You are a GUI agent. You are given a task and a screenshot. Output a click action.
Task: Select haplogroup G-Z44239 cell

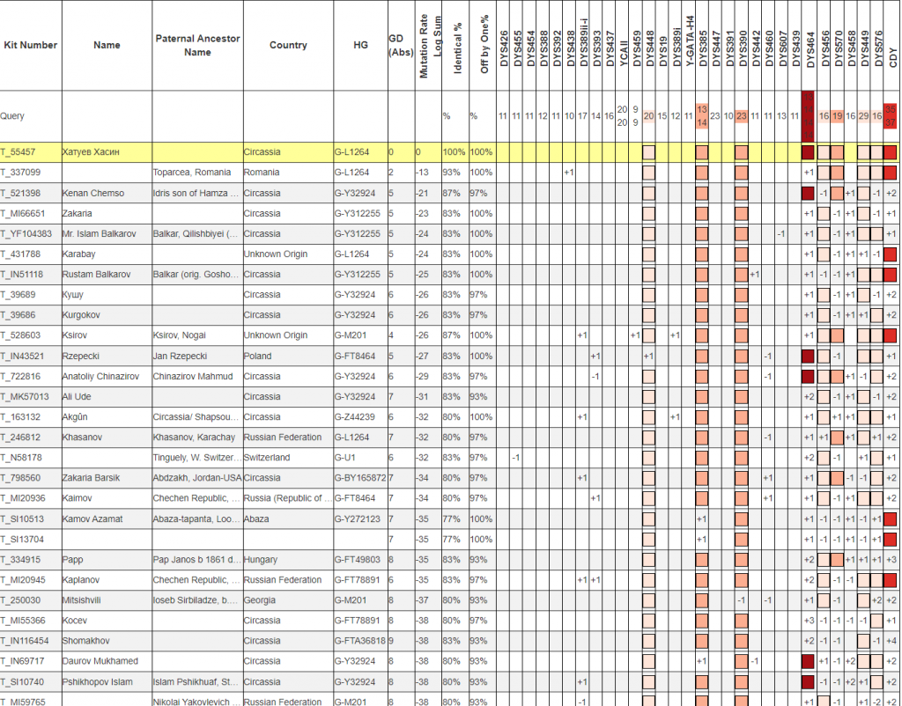pos(356,417)
